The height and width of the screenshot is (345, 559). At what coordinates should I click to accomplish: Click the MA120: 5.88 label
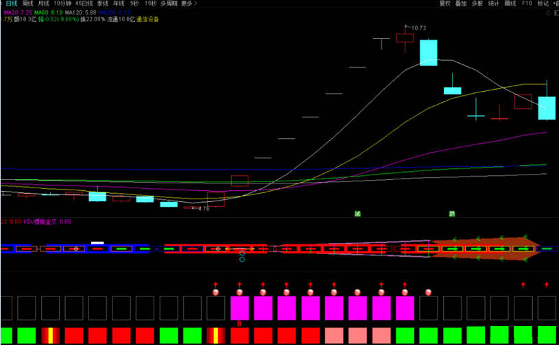(x=80, y=13)
